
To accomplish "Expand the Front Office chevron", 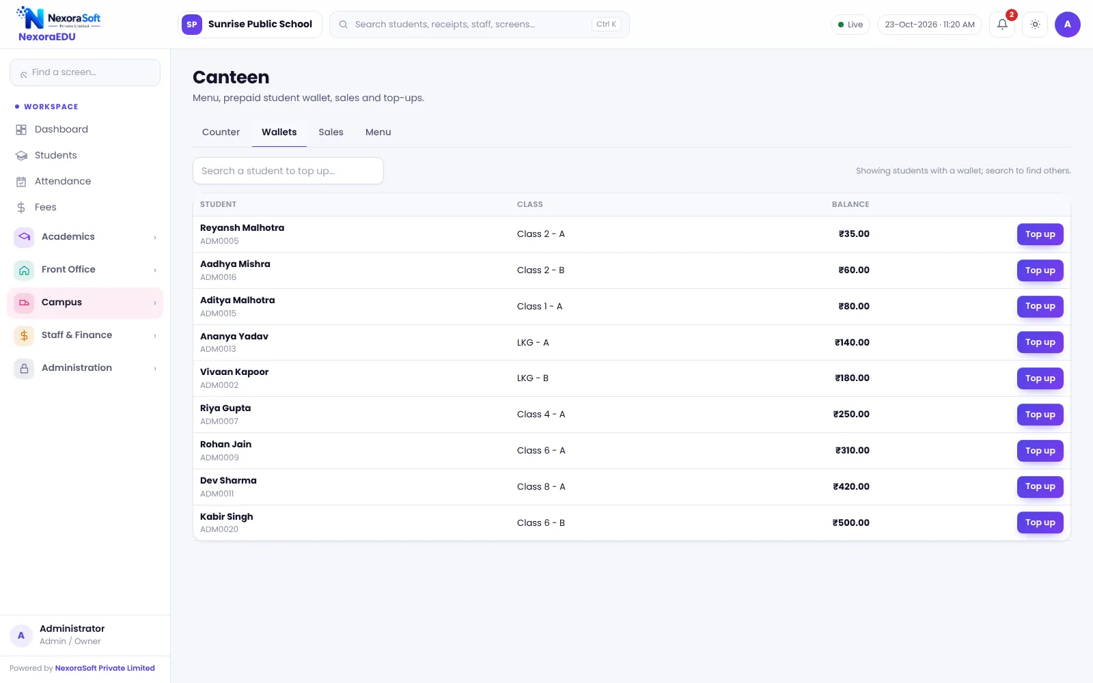I will pyautogui.click(x=155, y=270).
